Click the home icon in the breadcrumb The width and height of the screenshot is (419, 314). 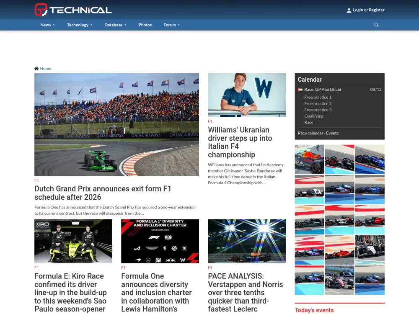click(x=36, y=68)
